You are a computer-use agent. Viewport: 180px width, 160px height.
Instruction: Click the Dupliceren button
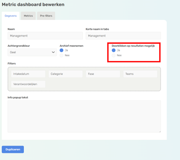pos(13,149)
